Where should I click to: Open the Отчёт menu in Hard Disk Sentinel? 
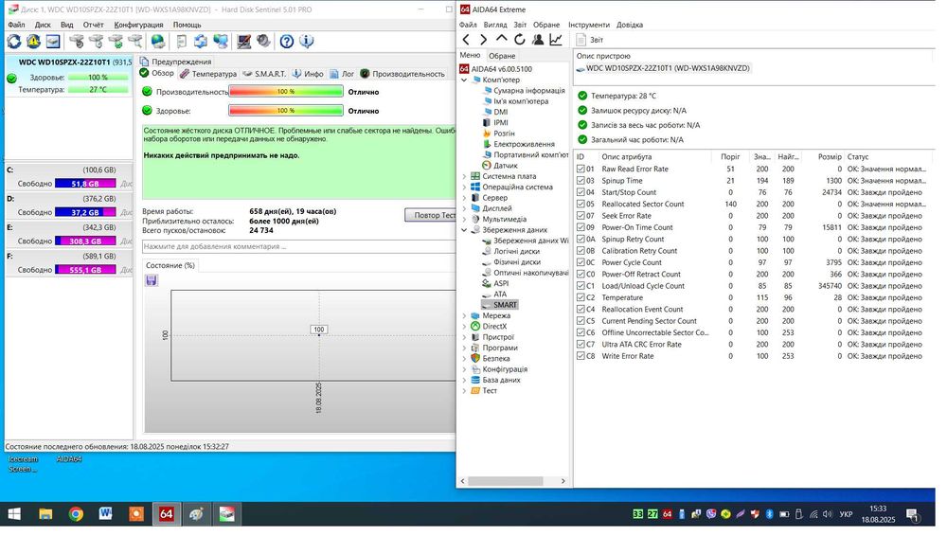coord(93,25)
